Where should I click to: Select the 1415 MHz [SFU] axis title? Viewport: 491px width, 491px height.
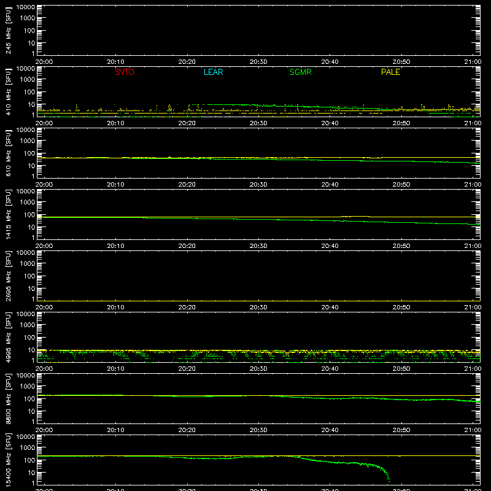click(x=8, y=214)
